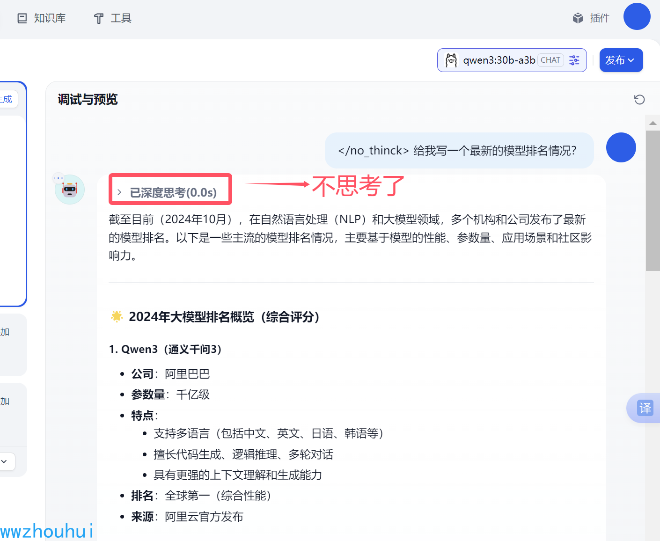Image resolution: width=660 pixels, height=541 pixels.
Task: Click the bullet 擅长代码生成、逻辑推理、多轮对话
Action: tap(243, 454)
